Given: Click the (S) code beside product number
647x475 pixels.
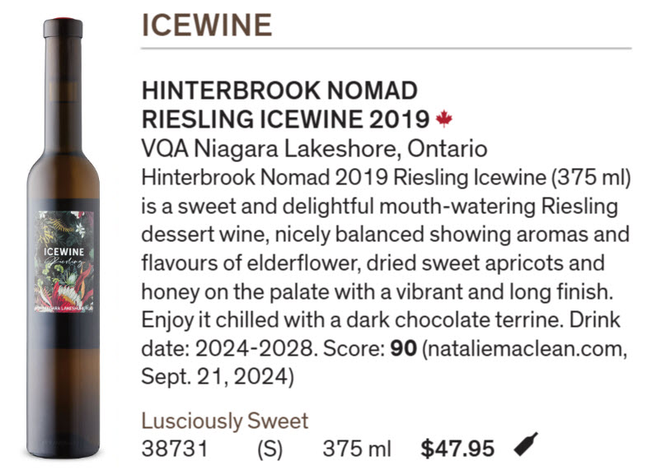Looking at the screenshot, I should coord(268,449).
